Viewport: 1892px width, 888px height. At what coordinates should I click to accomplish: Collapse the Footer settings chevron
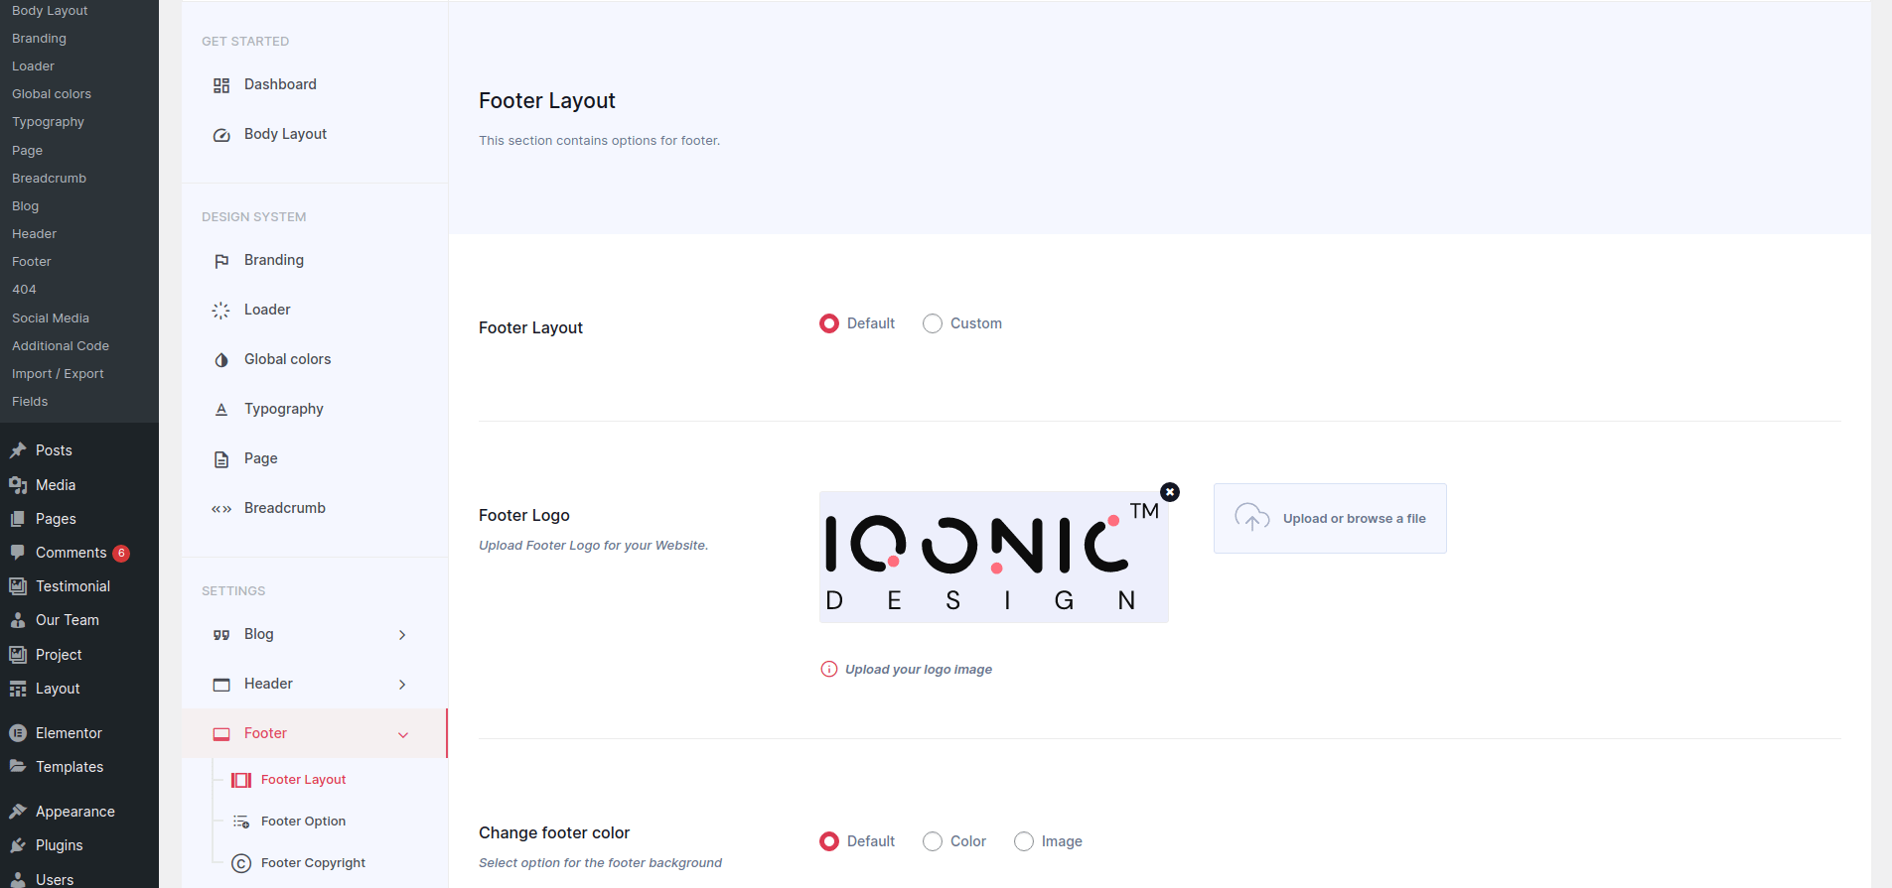(x=403, y=735)
